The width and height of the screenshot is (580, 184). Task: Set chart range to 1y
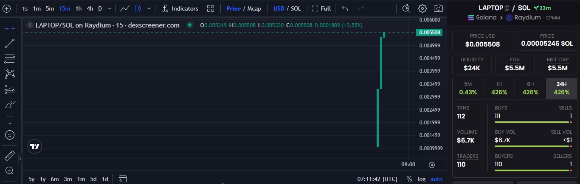[43, 179]
